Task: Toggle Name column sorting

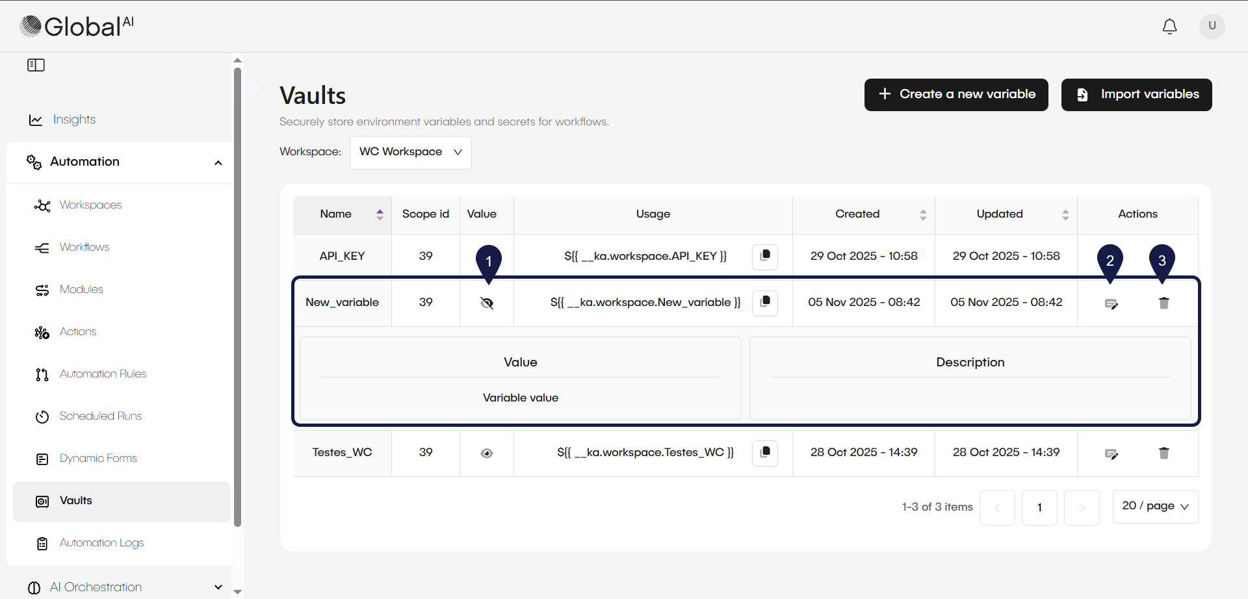Action: (380, 214)
